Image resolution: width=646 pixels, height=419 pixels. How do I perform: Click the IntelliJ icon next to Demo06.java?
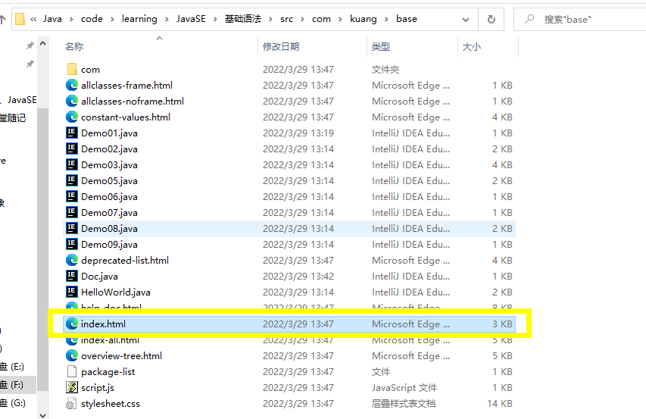pos(72,196)
